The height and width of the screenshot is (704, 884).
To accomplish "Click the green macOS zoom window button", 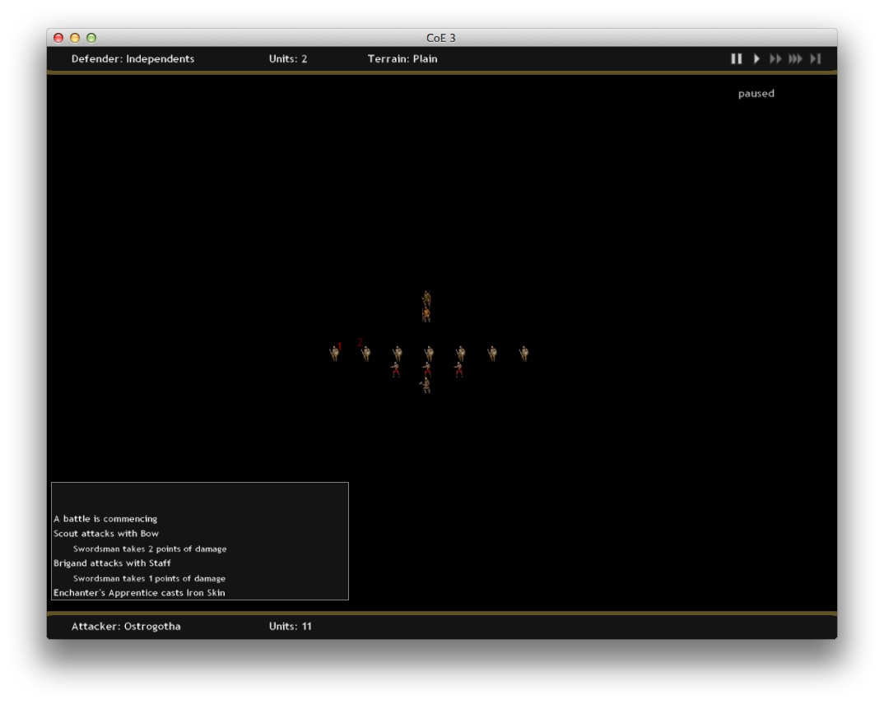I will (91, 38).
